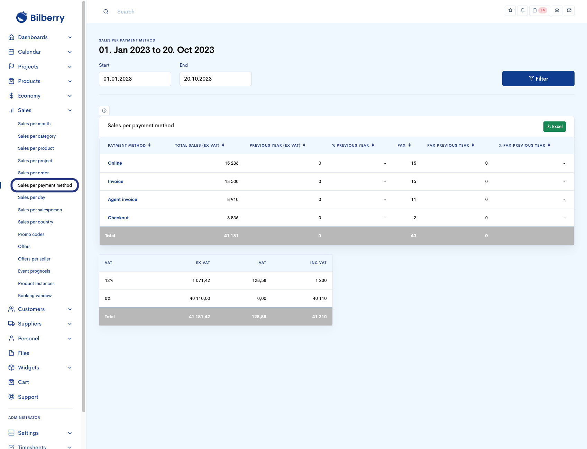Image resolution: width=587 pixels, height=449 pixels.
Task: Click the '41 181' total sales cell
Action: [x=231, y=236]
